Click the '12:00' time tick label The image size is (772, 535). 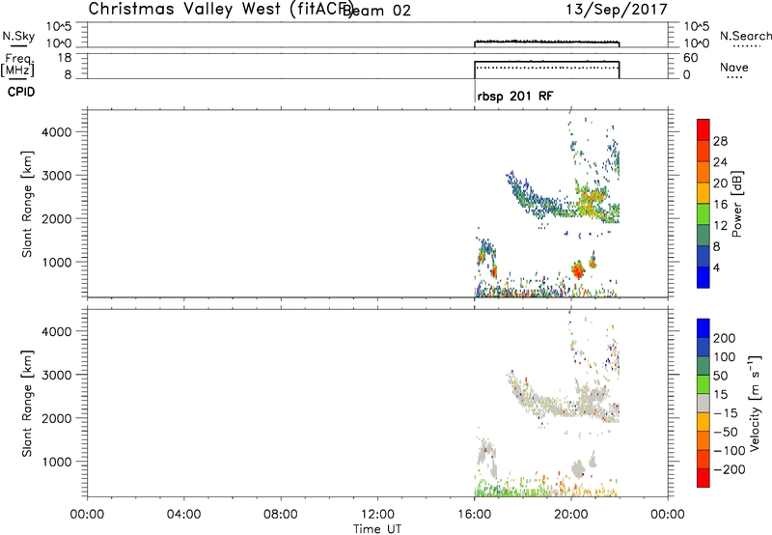(377, 515)
